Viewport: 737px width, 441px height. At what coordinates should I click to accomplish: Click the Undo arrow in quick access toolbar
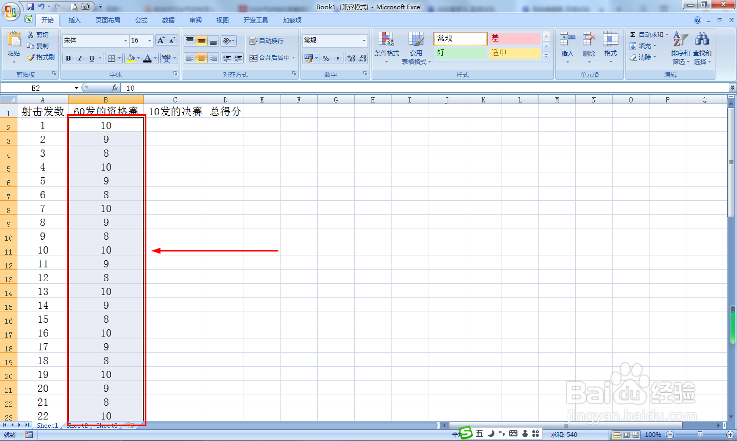click(x=41, y=7)
